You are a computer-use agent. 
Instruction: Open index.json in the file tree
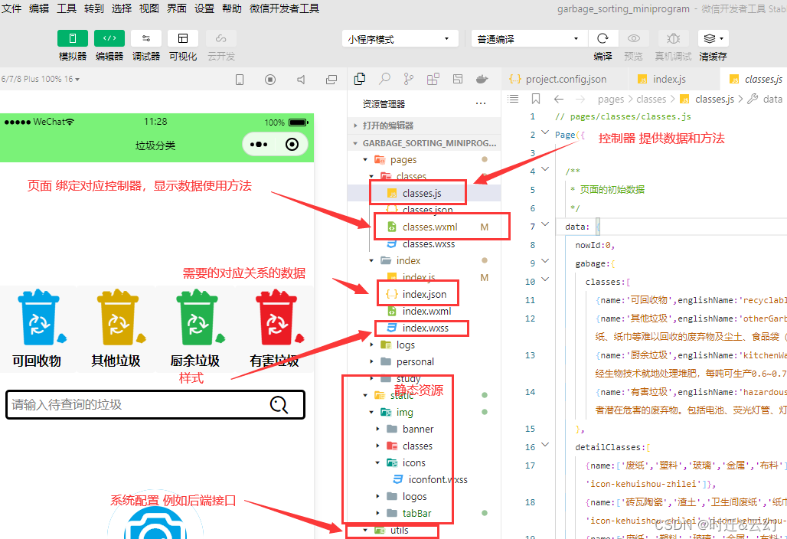coord(424,294)
